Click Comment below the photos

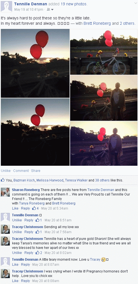[21, 171]
